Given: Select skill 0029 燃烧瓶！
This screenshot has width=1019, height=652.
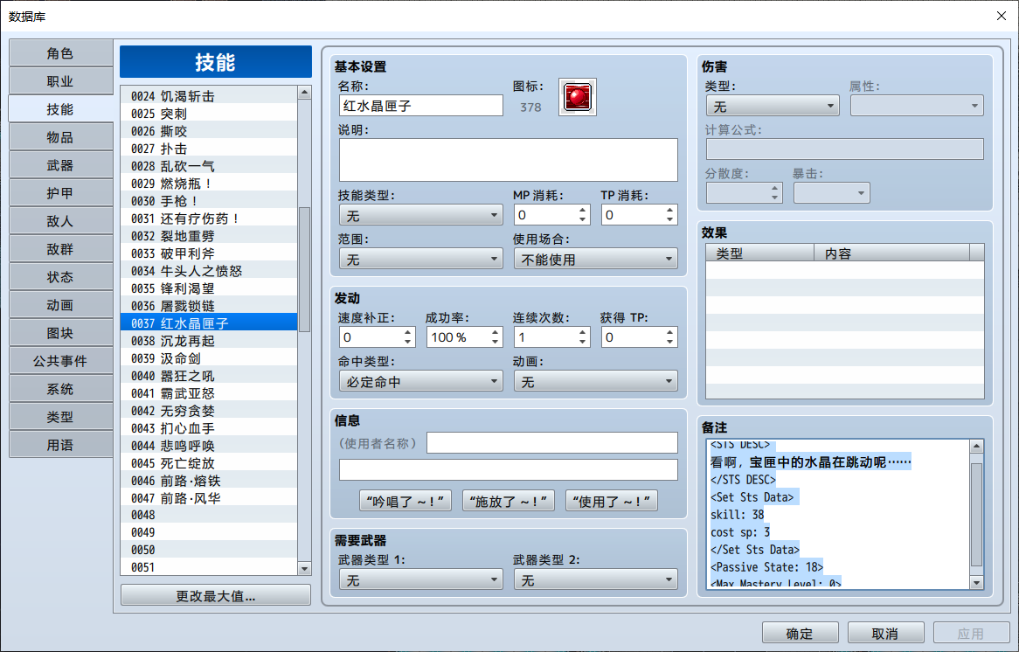Looking at the screenshot, I should point(209,184).
